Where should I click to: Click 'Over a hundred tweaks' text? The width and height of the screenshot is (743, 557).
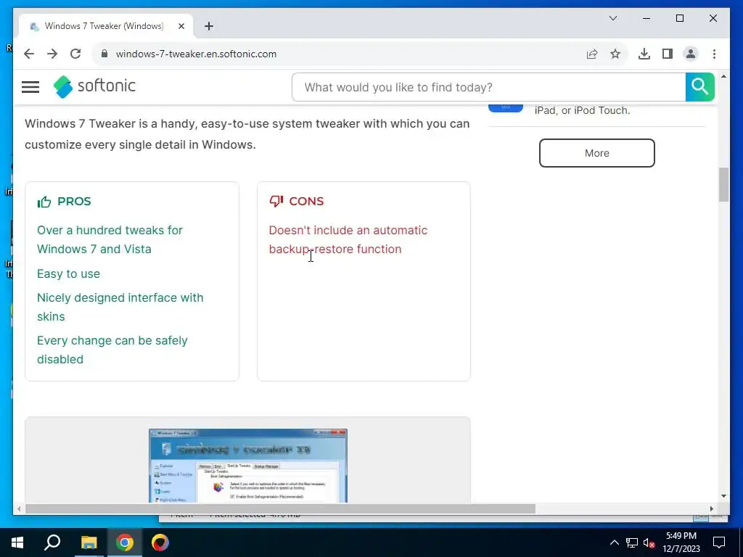click(x=110, y=239)
